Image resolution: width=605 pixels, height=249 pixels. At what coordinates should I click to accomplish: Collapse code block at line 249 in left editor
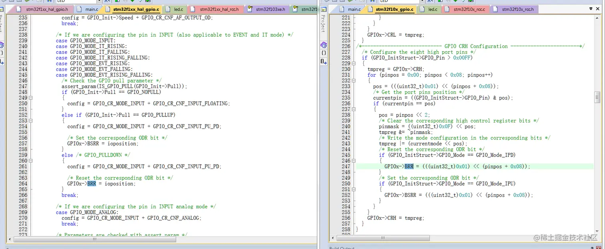pos(31,98)
